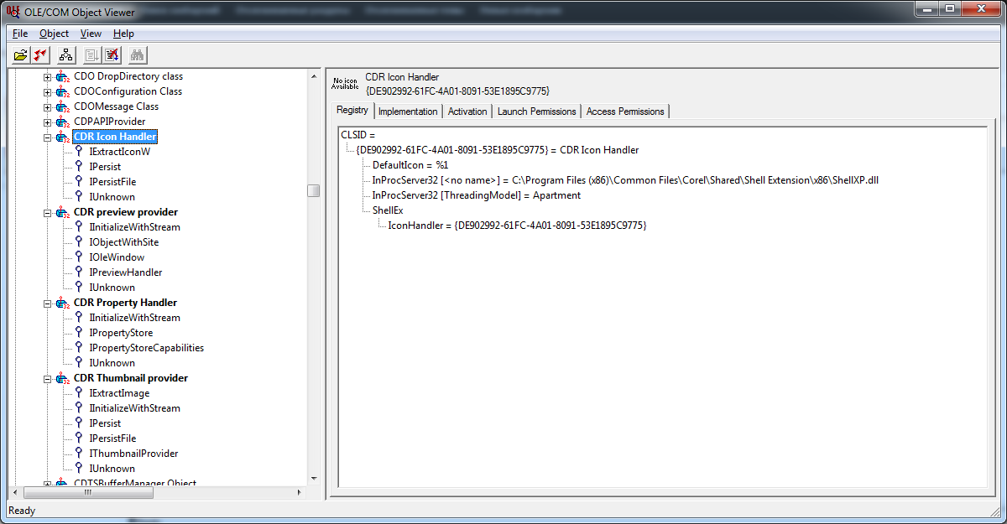Select the CDR Property Handler tree label
Image resolution: width=1007 pixels, height=524 pixels.
pyautogui.click(x=125, y=303)
